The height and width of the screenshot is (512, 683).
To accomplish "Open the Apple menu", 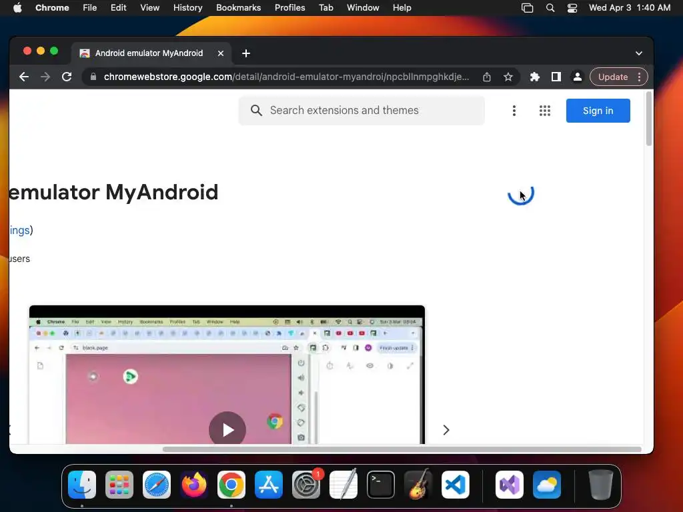I will pos(17,8).
